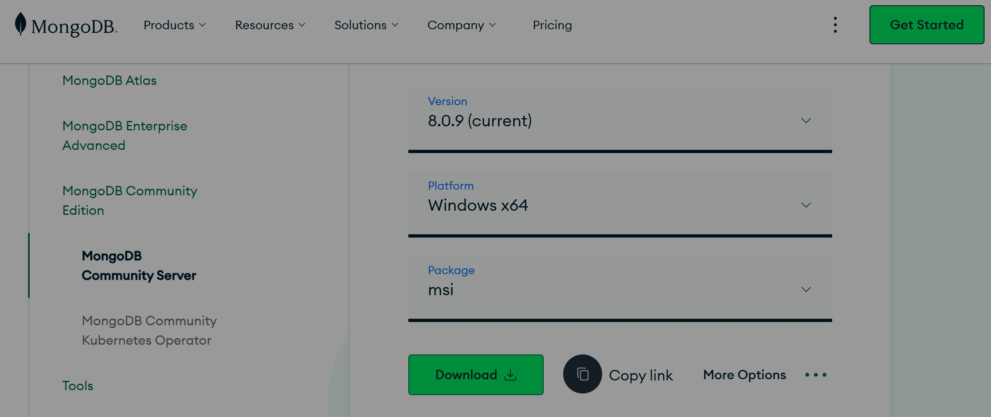
Task: Open the Products menu
Action: [x=175, y=25]
